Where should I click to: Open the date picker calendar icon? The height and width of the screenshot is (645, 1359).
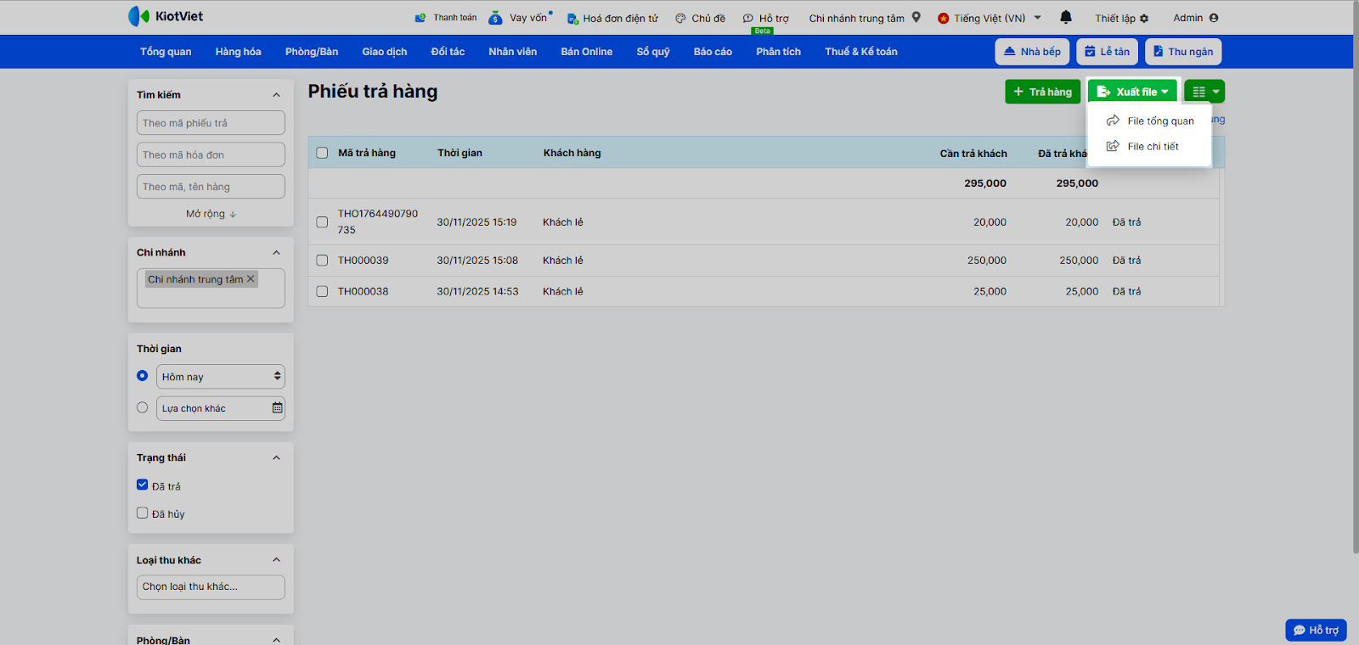point(277,408)
